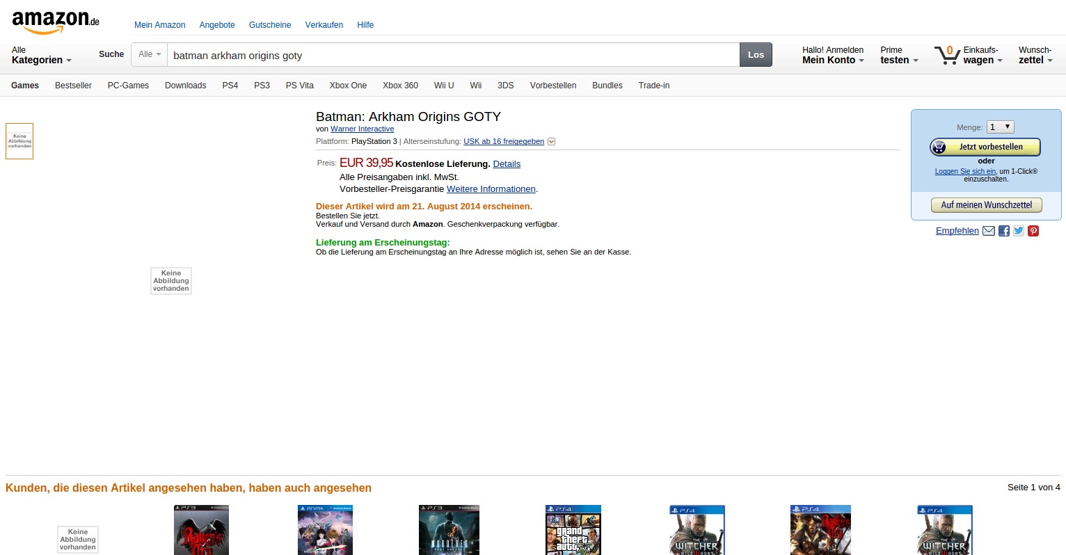Open the shopping cart icon
This screenshot has height=555, width=1066.
pos(946,55)
